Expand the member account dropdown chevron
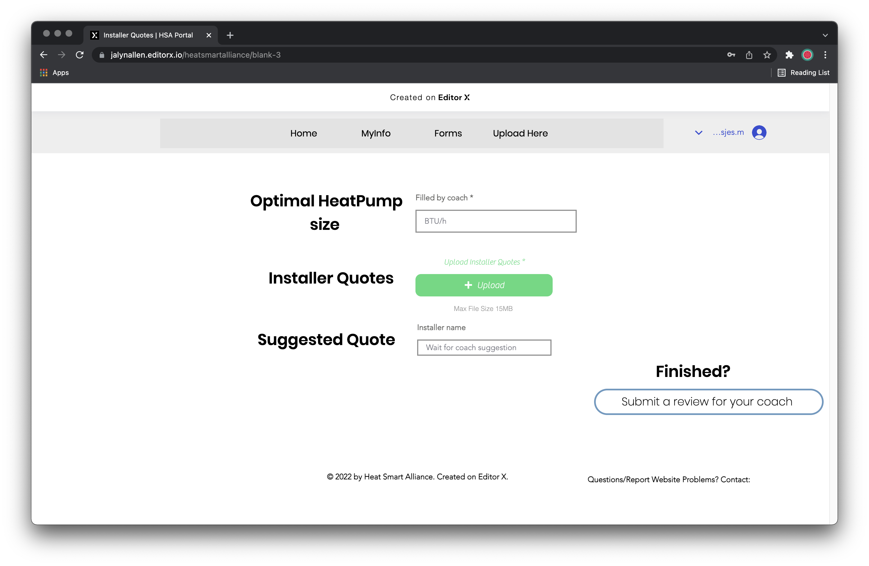The height and width of the screenshot is (566, 869). tap(698, 133)
